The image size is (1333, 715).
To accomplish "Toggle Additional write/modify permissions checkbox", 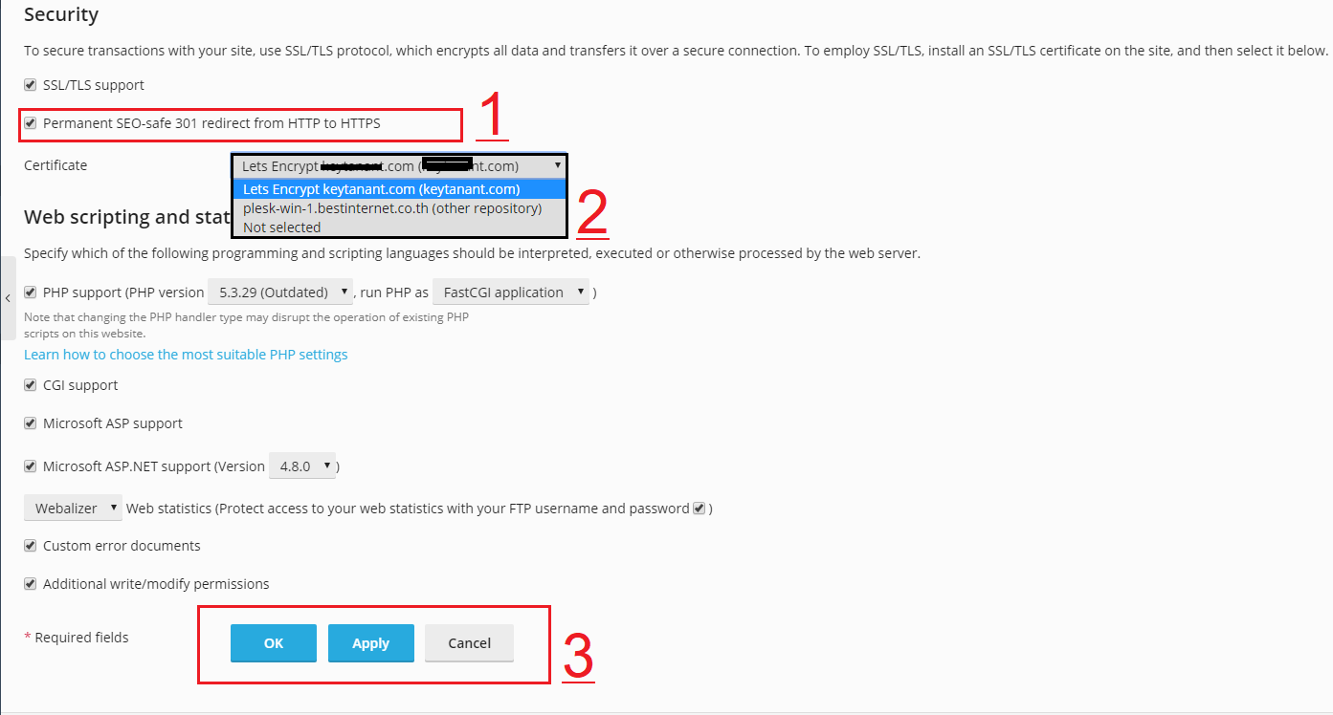I will coord(31,584).
